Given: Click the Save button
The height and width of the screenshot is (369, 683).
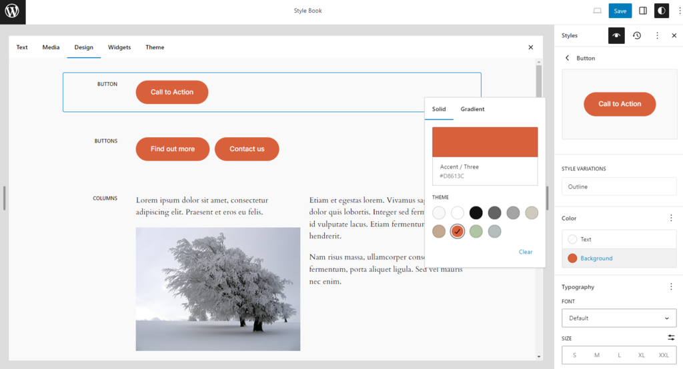Looking at the screenshot, I should pyautogui.click(x=620, y=11).
